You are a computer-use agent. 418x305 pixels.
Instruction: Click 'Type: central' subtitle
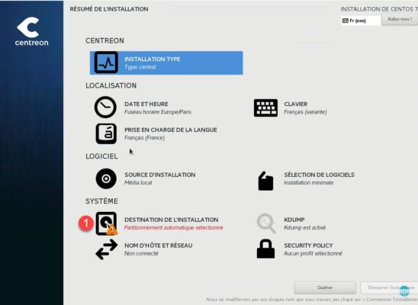(x=140, y=67)
